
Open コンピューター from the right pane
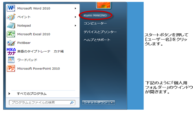click(x=95, y=23)
